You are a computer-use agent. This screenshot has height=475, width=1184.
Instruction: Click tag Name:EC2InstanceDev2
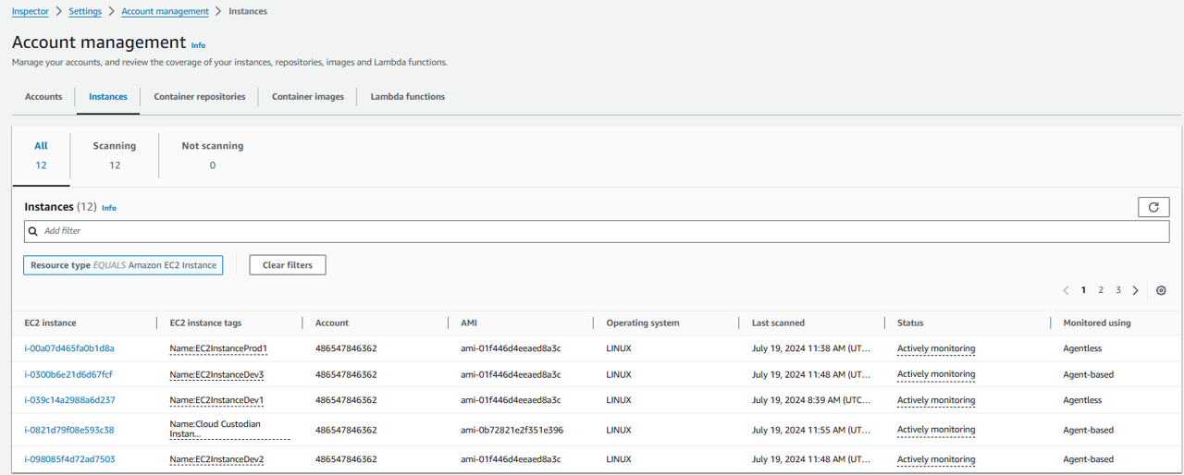coord(216,459)
